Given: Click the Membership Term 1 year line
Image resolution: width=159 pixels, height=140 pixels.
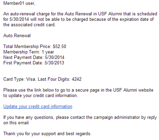Looking at the screenshot, I should coord(28,52).
